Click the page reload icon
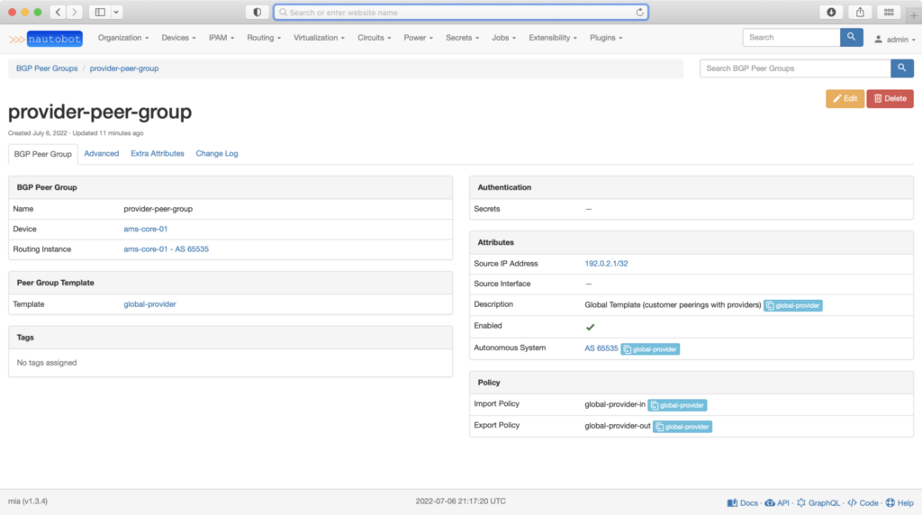This screenshot has height=515, width=922. point(639,13)
